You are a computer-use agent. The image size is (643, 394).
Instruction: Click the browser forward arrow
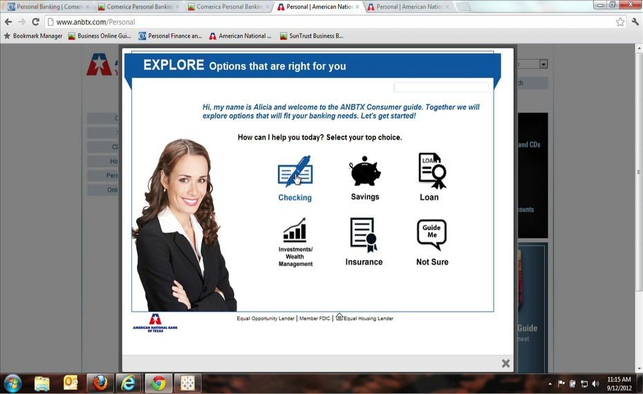pyautogui.click(x=22, y=21)
